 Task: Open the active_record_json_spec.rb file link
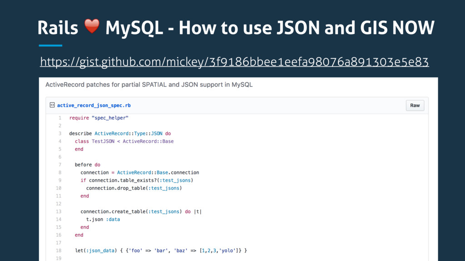point(94,105)
